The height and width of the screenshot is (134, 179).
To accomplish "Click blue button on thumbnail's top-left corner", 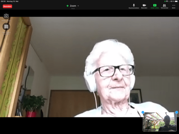I will click(x=143, y=112).
